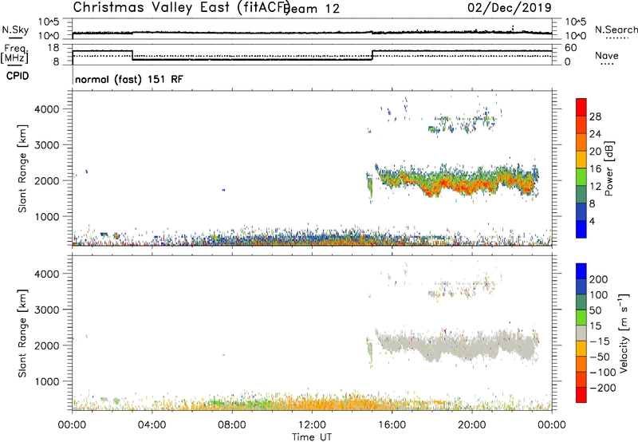Click the '08:00' time tick label
638x442 pixels.
coord(232,425)
